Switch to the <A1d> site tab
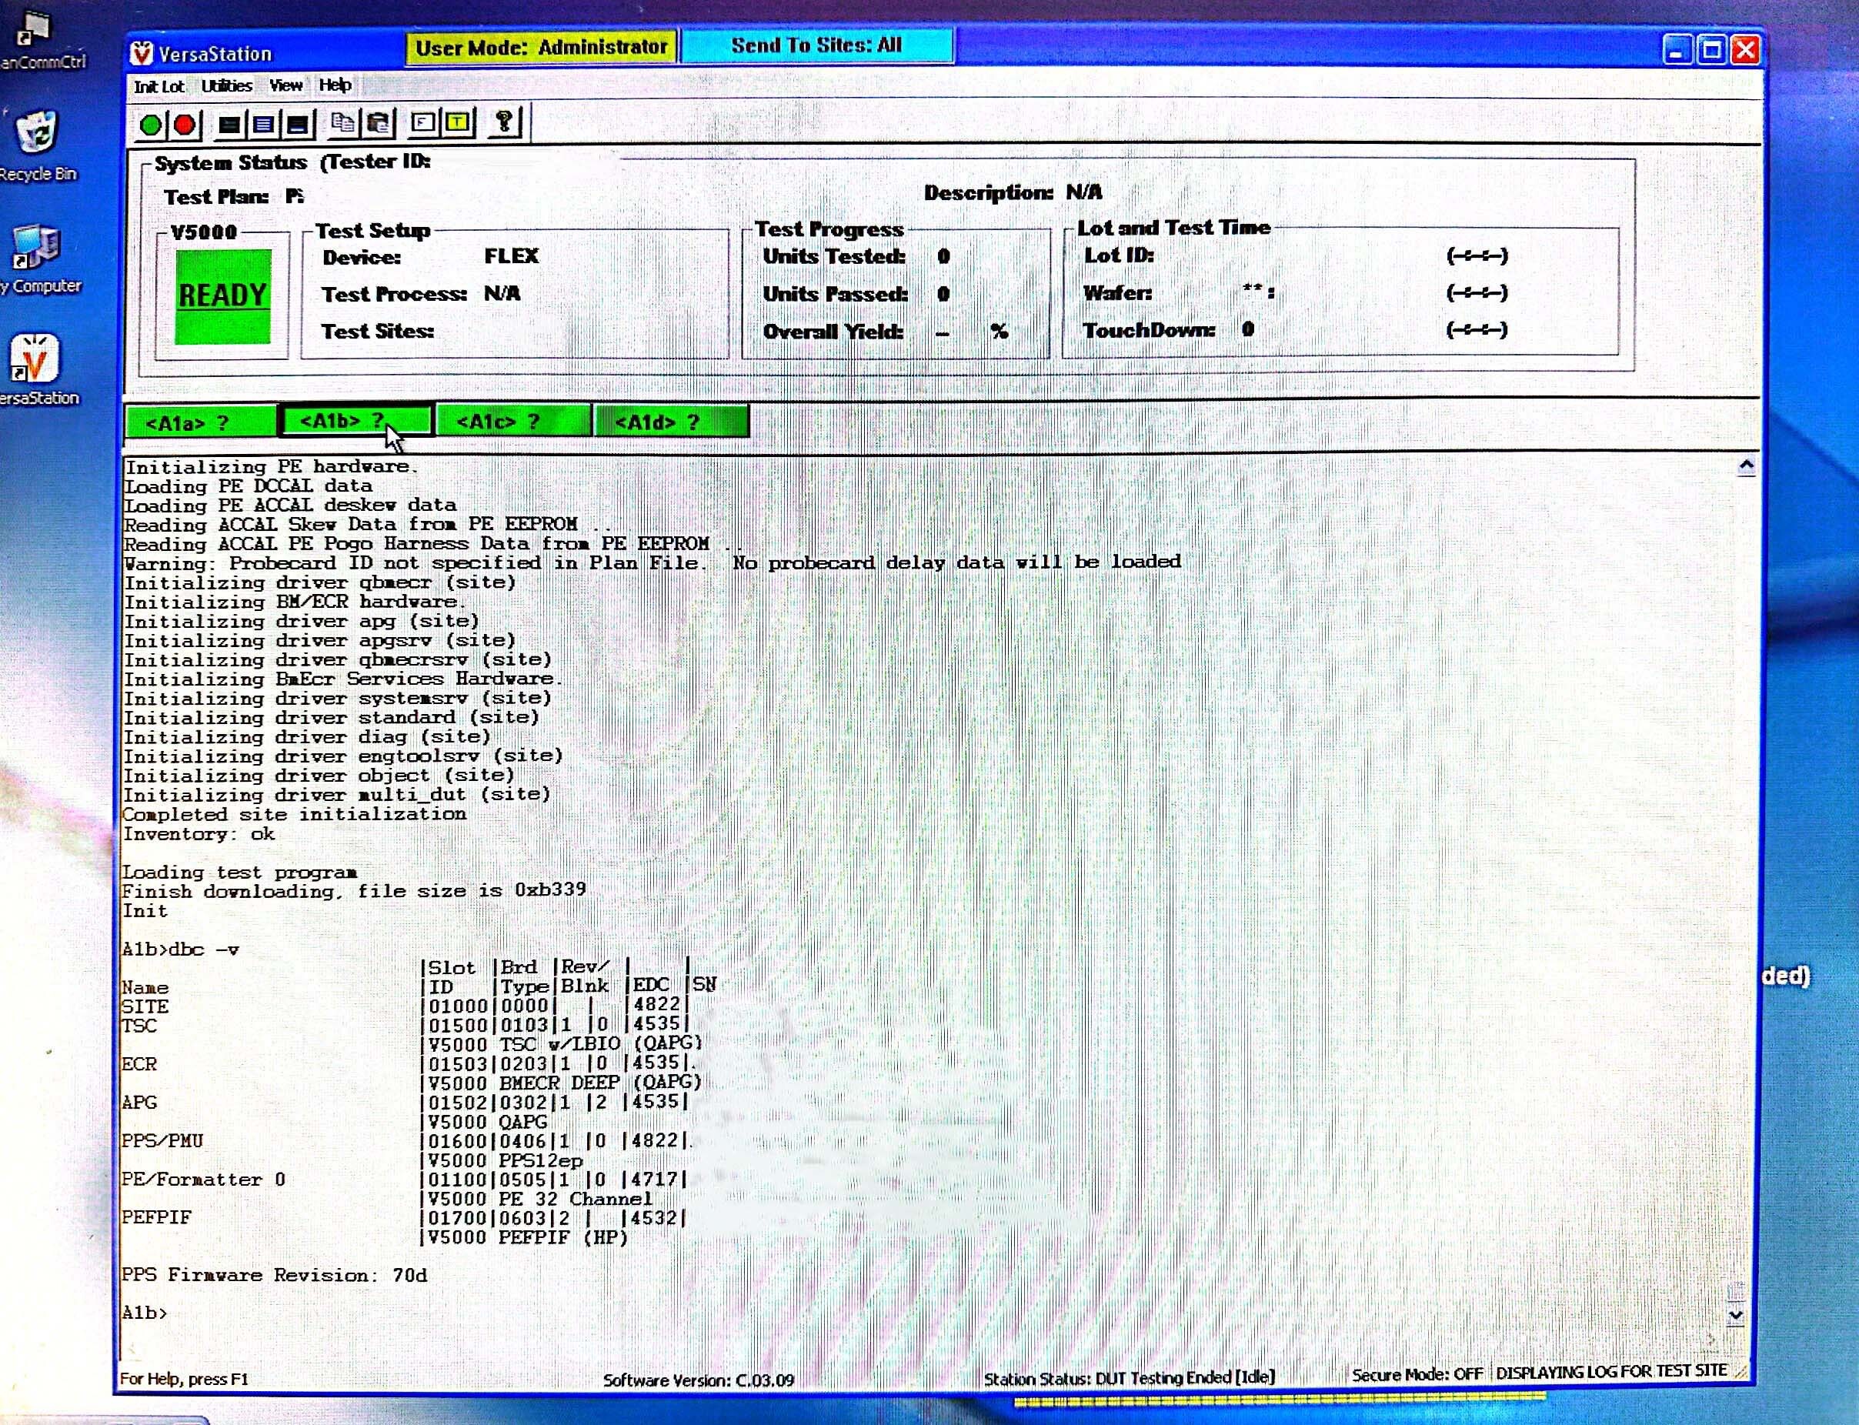 672,422
